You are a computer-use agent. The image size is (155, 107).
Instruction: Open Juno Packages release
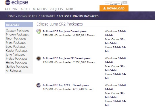point(16,55)
